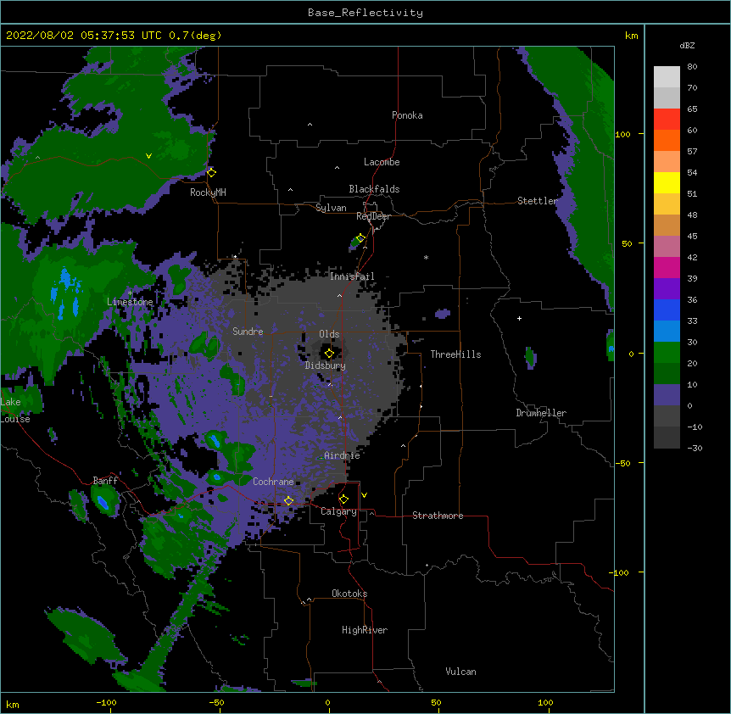Select the Stettler label
The width and height of the screenshot is (731, 714).
click(x=537, y=201)
